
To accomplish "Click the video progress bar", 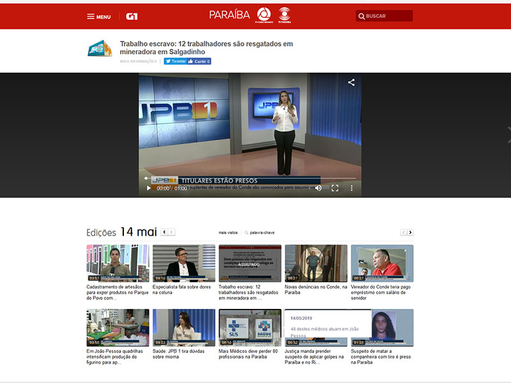I will point(250,178).
